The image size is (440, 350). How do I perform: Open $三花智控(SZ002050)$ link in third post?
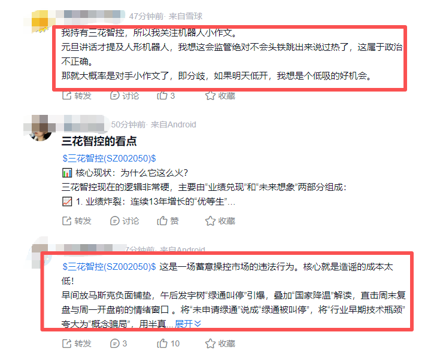coord(109,266)
